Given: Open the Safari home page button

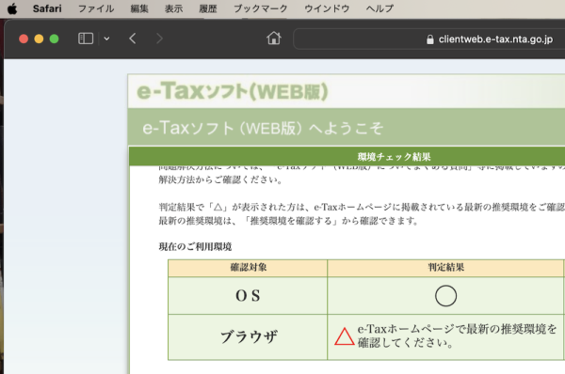Looking at the screenshot, I should tap(274, 39).
